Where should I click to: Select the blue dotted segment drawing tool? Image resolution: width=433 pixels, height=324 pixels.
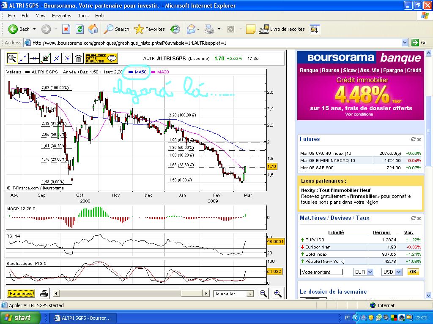tap(56, 58)
